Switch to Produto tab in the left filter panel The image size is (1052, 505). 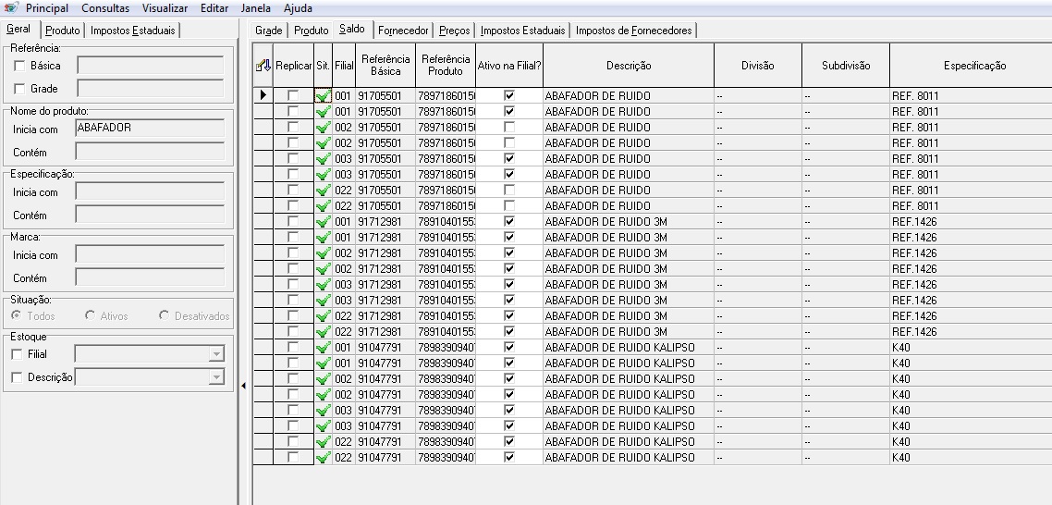(x=63, y=31)
